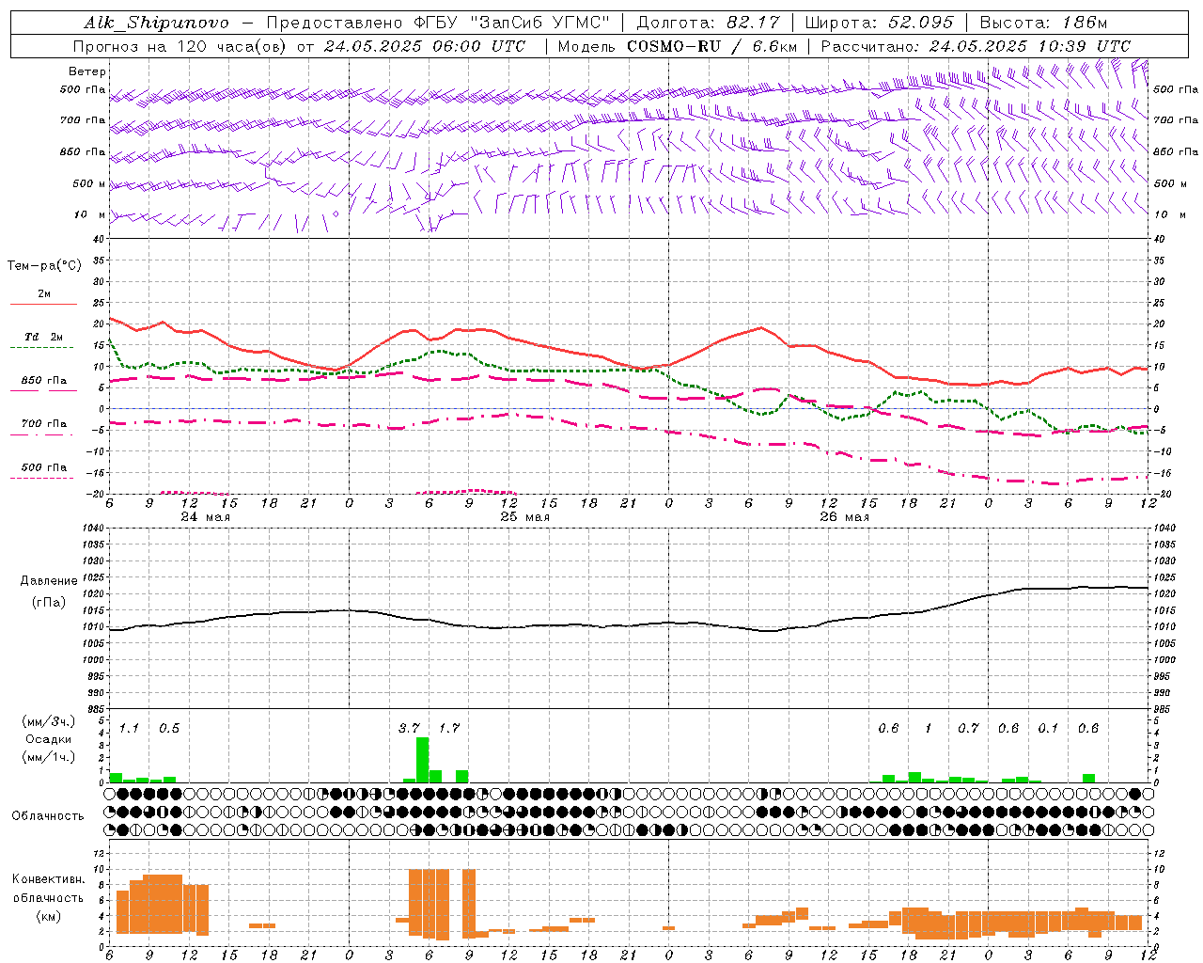This screenshot has width=1203, height=963.
Task: Click the tallest green precipitation bar
Action: coord(422,760)
